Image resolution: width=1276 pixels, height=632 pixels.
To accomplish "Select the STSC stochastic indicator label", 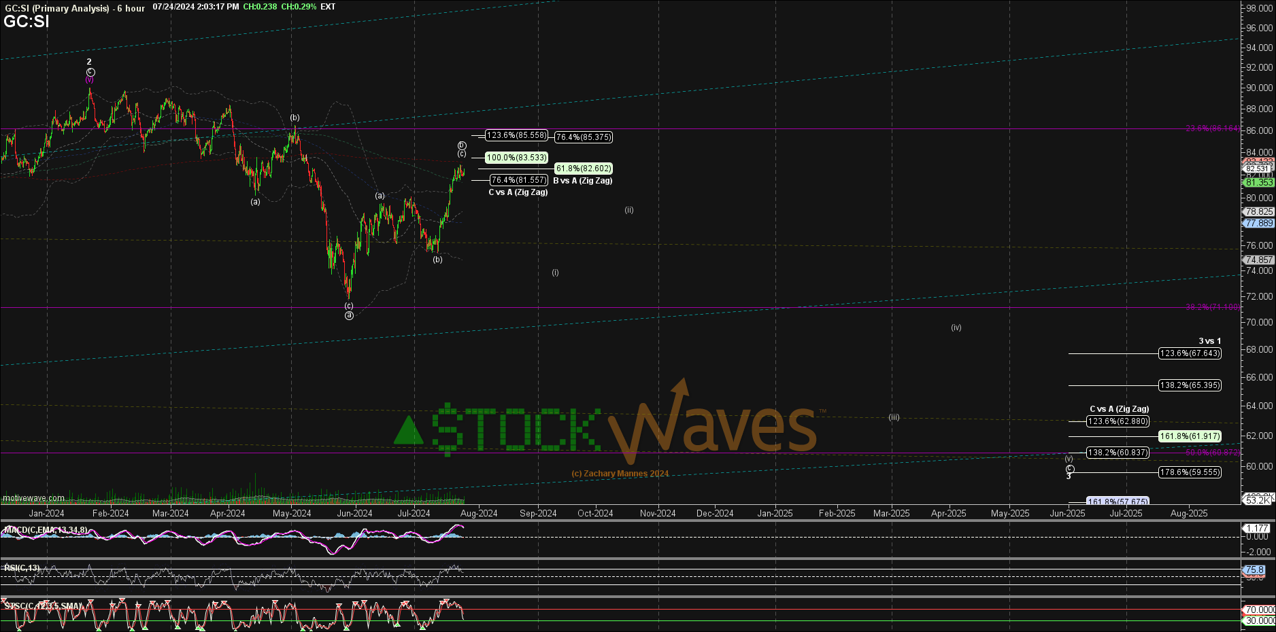I will [x=44, y=605].
